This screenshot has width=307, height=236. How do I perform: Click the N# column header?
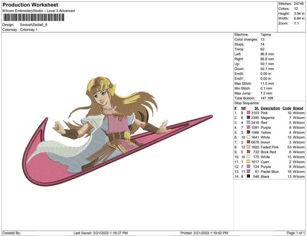click(x=243, y=108)
